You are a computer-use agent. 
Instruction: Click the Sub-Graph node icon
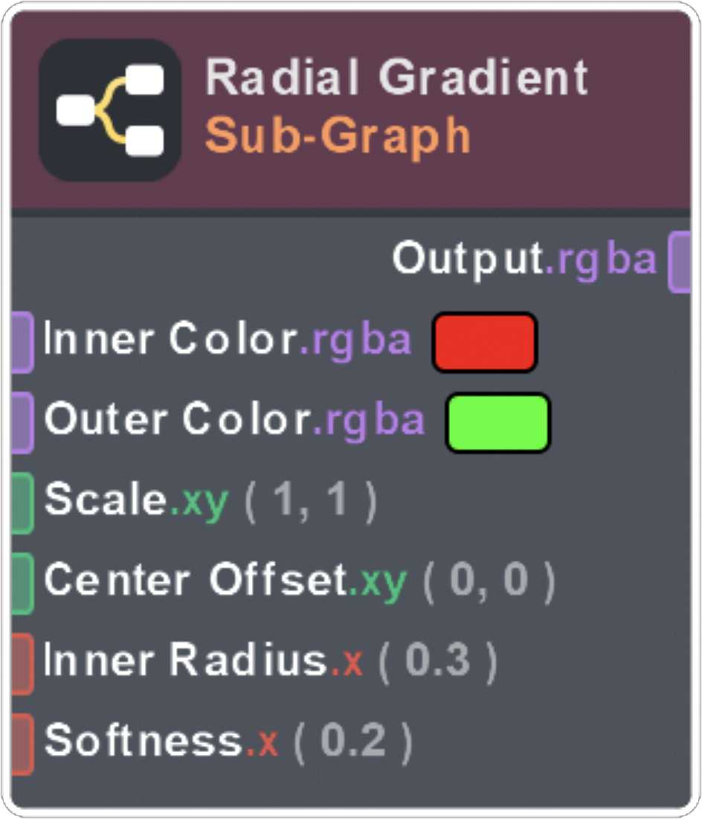coord(110,110)
